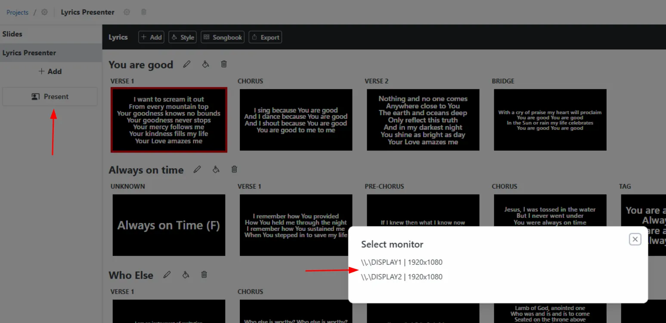The width and height of the screenshot is (666, 323).
Task: Click the You are good song title
Action: tap(141, 65)
